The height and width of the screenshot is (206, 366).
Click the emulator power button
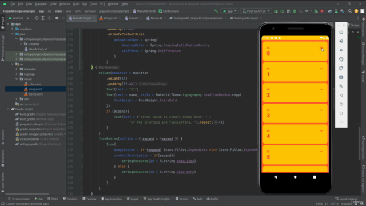coord(341,32)
